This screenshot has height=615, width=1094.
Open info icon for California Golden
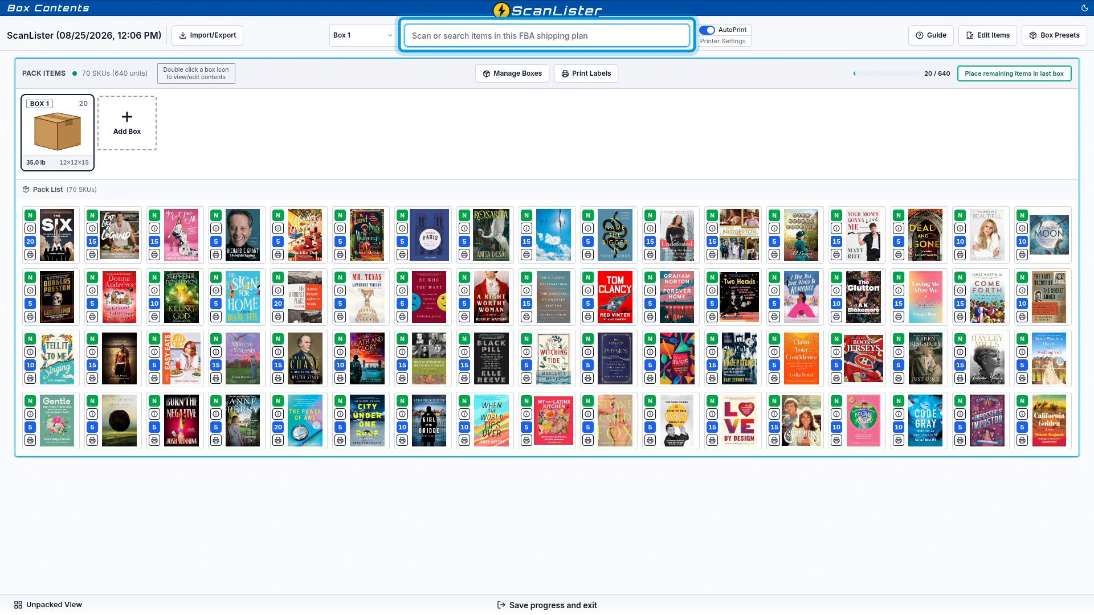[x=1022, y=414]
